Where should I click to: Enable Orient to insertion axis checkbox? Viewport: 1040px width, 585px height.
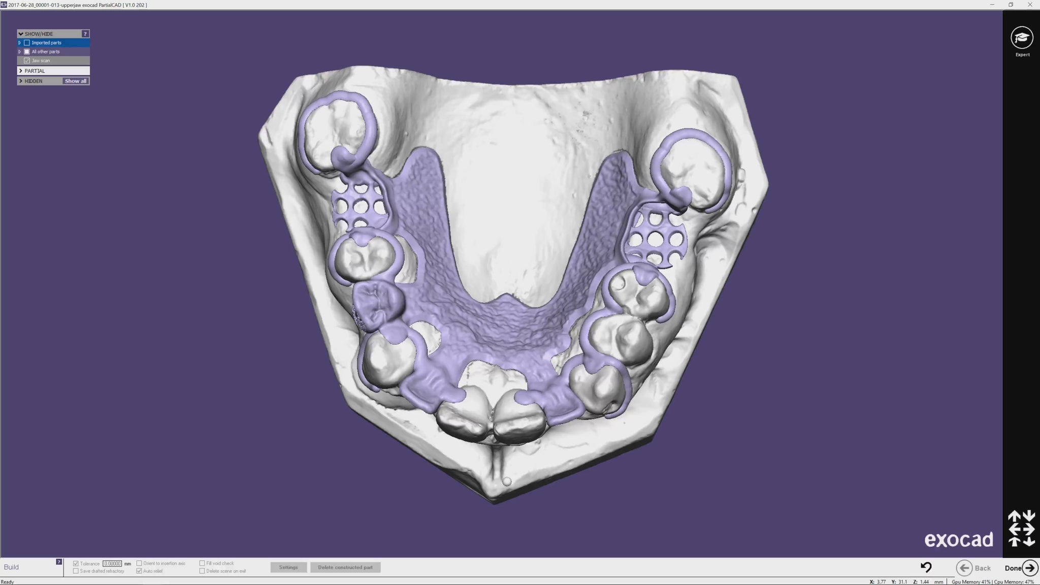(139, 563)
